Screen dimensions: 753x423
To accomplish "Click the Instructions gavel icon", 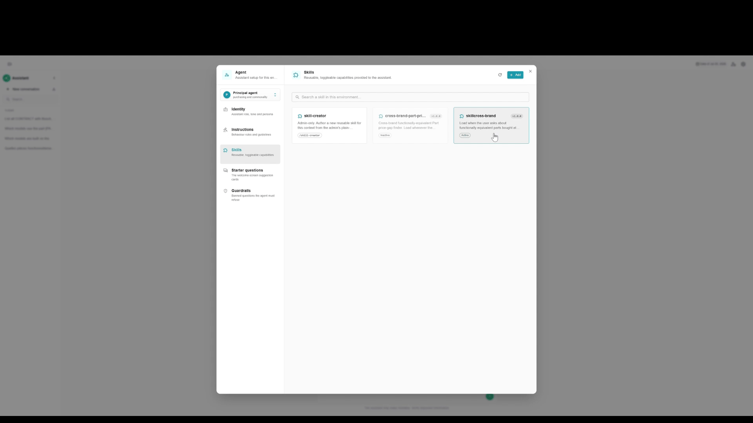I will point(226,130).
